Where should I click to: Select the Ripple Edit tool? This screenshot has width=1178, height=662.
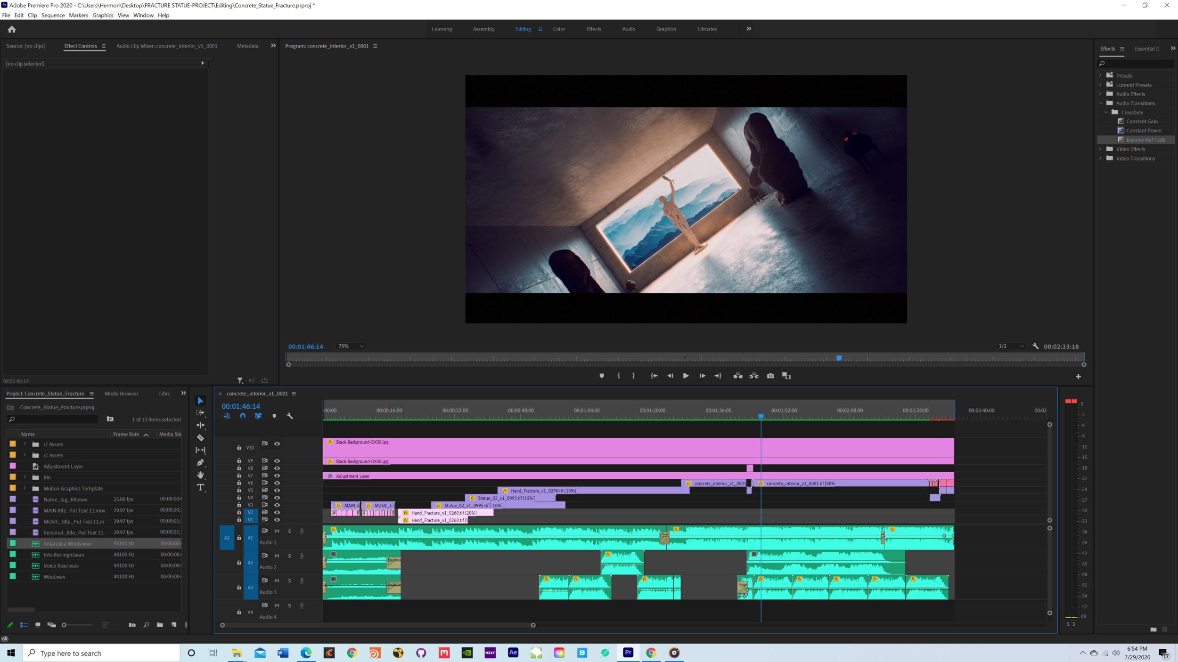point(200,425)
